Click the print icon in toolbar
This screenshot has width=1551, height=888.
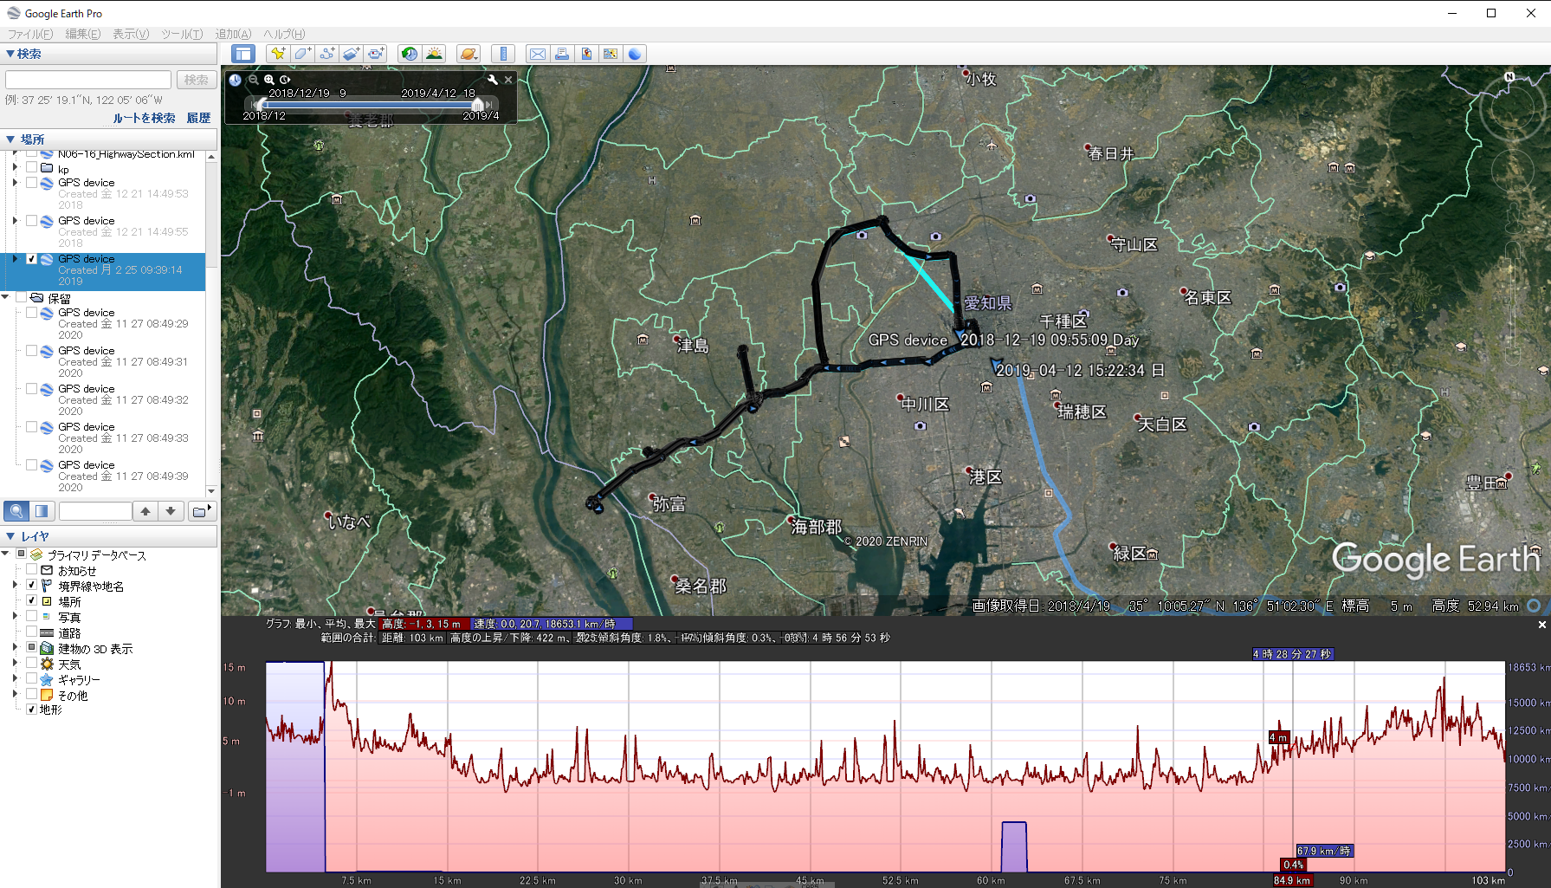pyautogui.click(x=562, y=54)
